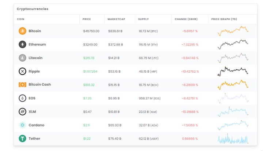Click XLM supply 23.13 B (XLM)
Screen dimensions: 269x151
(x=148, y=112)
